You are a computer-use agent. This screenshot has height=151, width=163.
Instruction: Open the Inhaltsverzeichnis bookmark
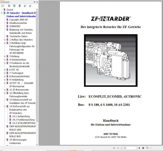click(18, 23)
